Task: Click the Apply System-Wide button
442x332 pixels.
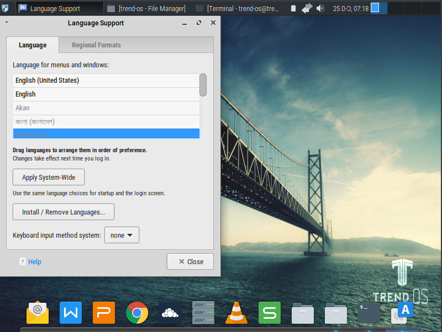Action: coord(49,178)
